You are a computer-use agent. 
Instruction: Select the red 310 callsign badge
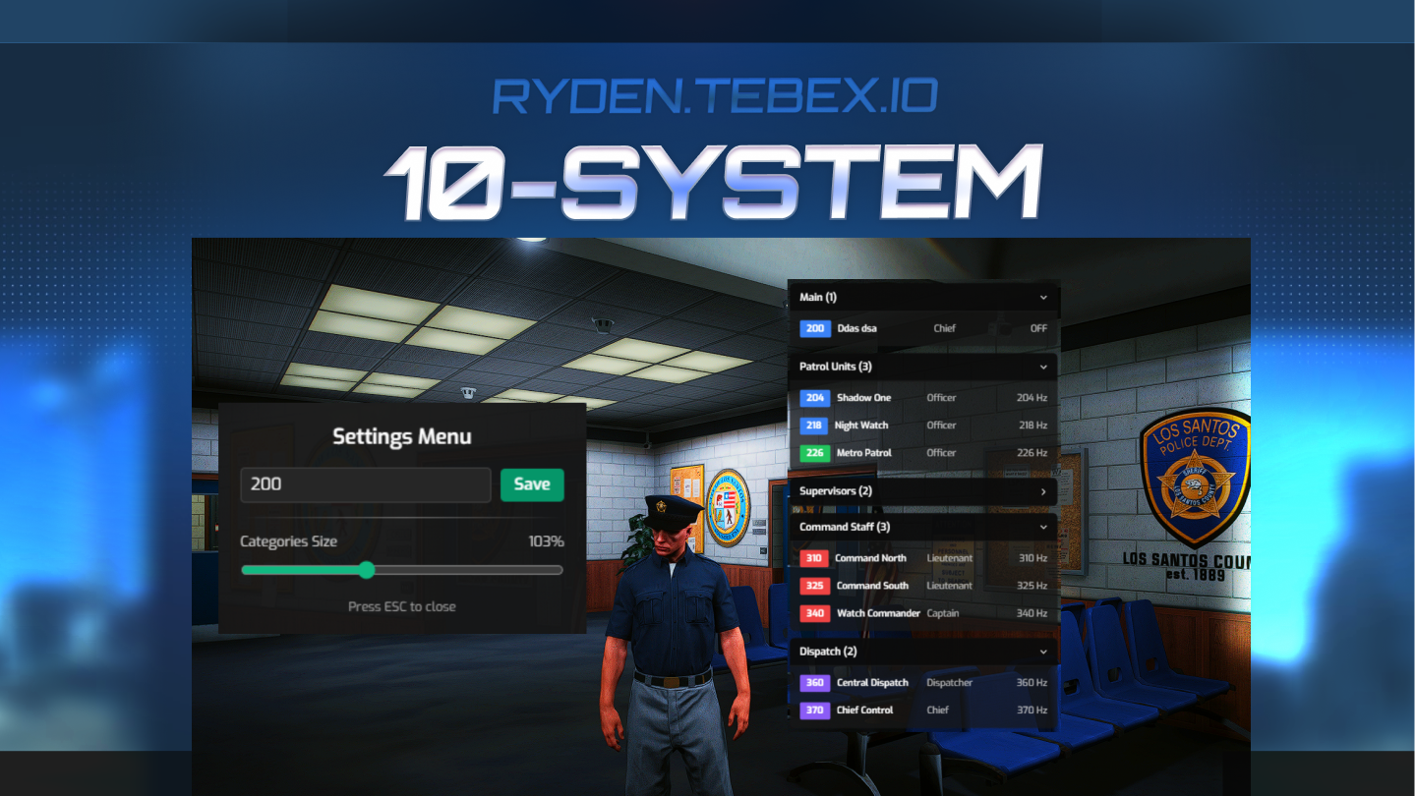pos(814,558)
